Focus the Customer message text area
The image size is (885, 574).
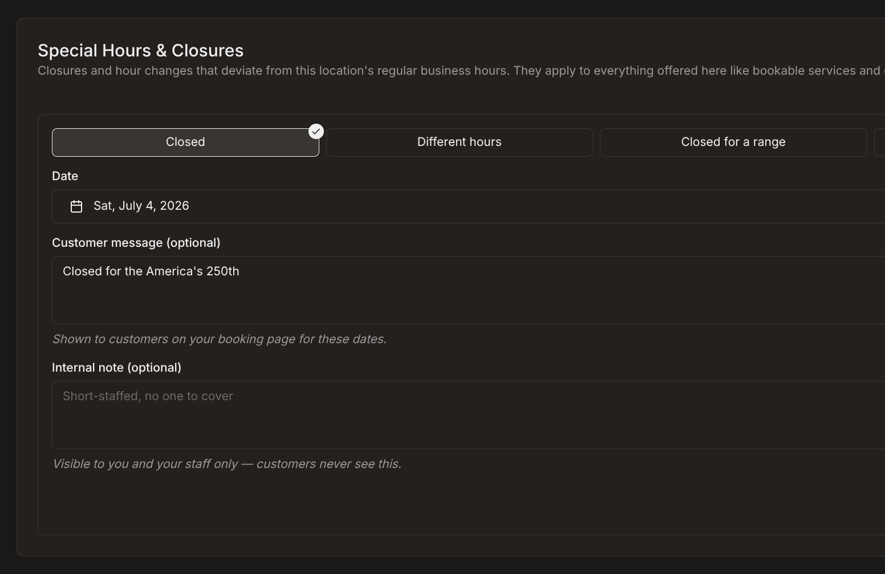(x=468, y=290)
